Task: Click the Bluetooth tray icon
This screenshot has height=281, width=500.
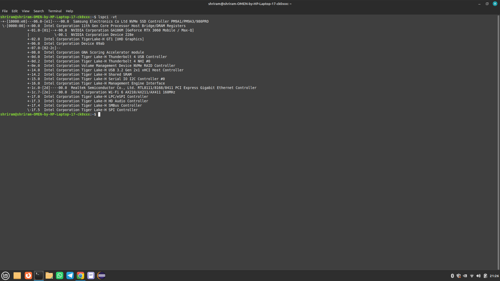Action: click(x=452, y=276)
